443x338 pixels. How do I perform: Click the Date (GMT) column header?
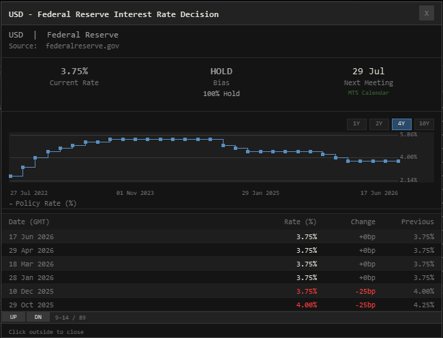click(29, 221)
